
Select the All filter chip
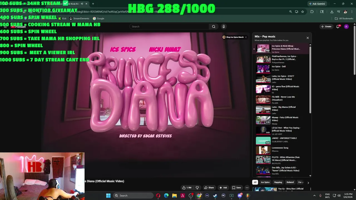coord(255,182)
